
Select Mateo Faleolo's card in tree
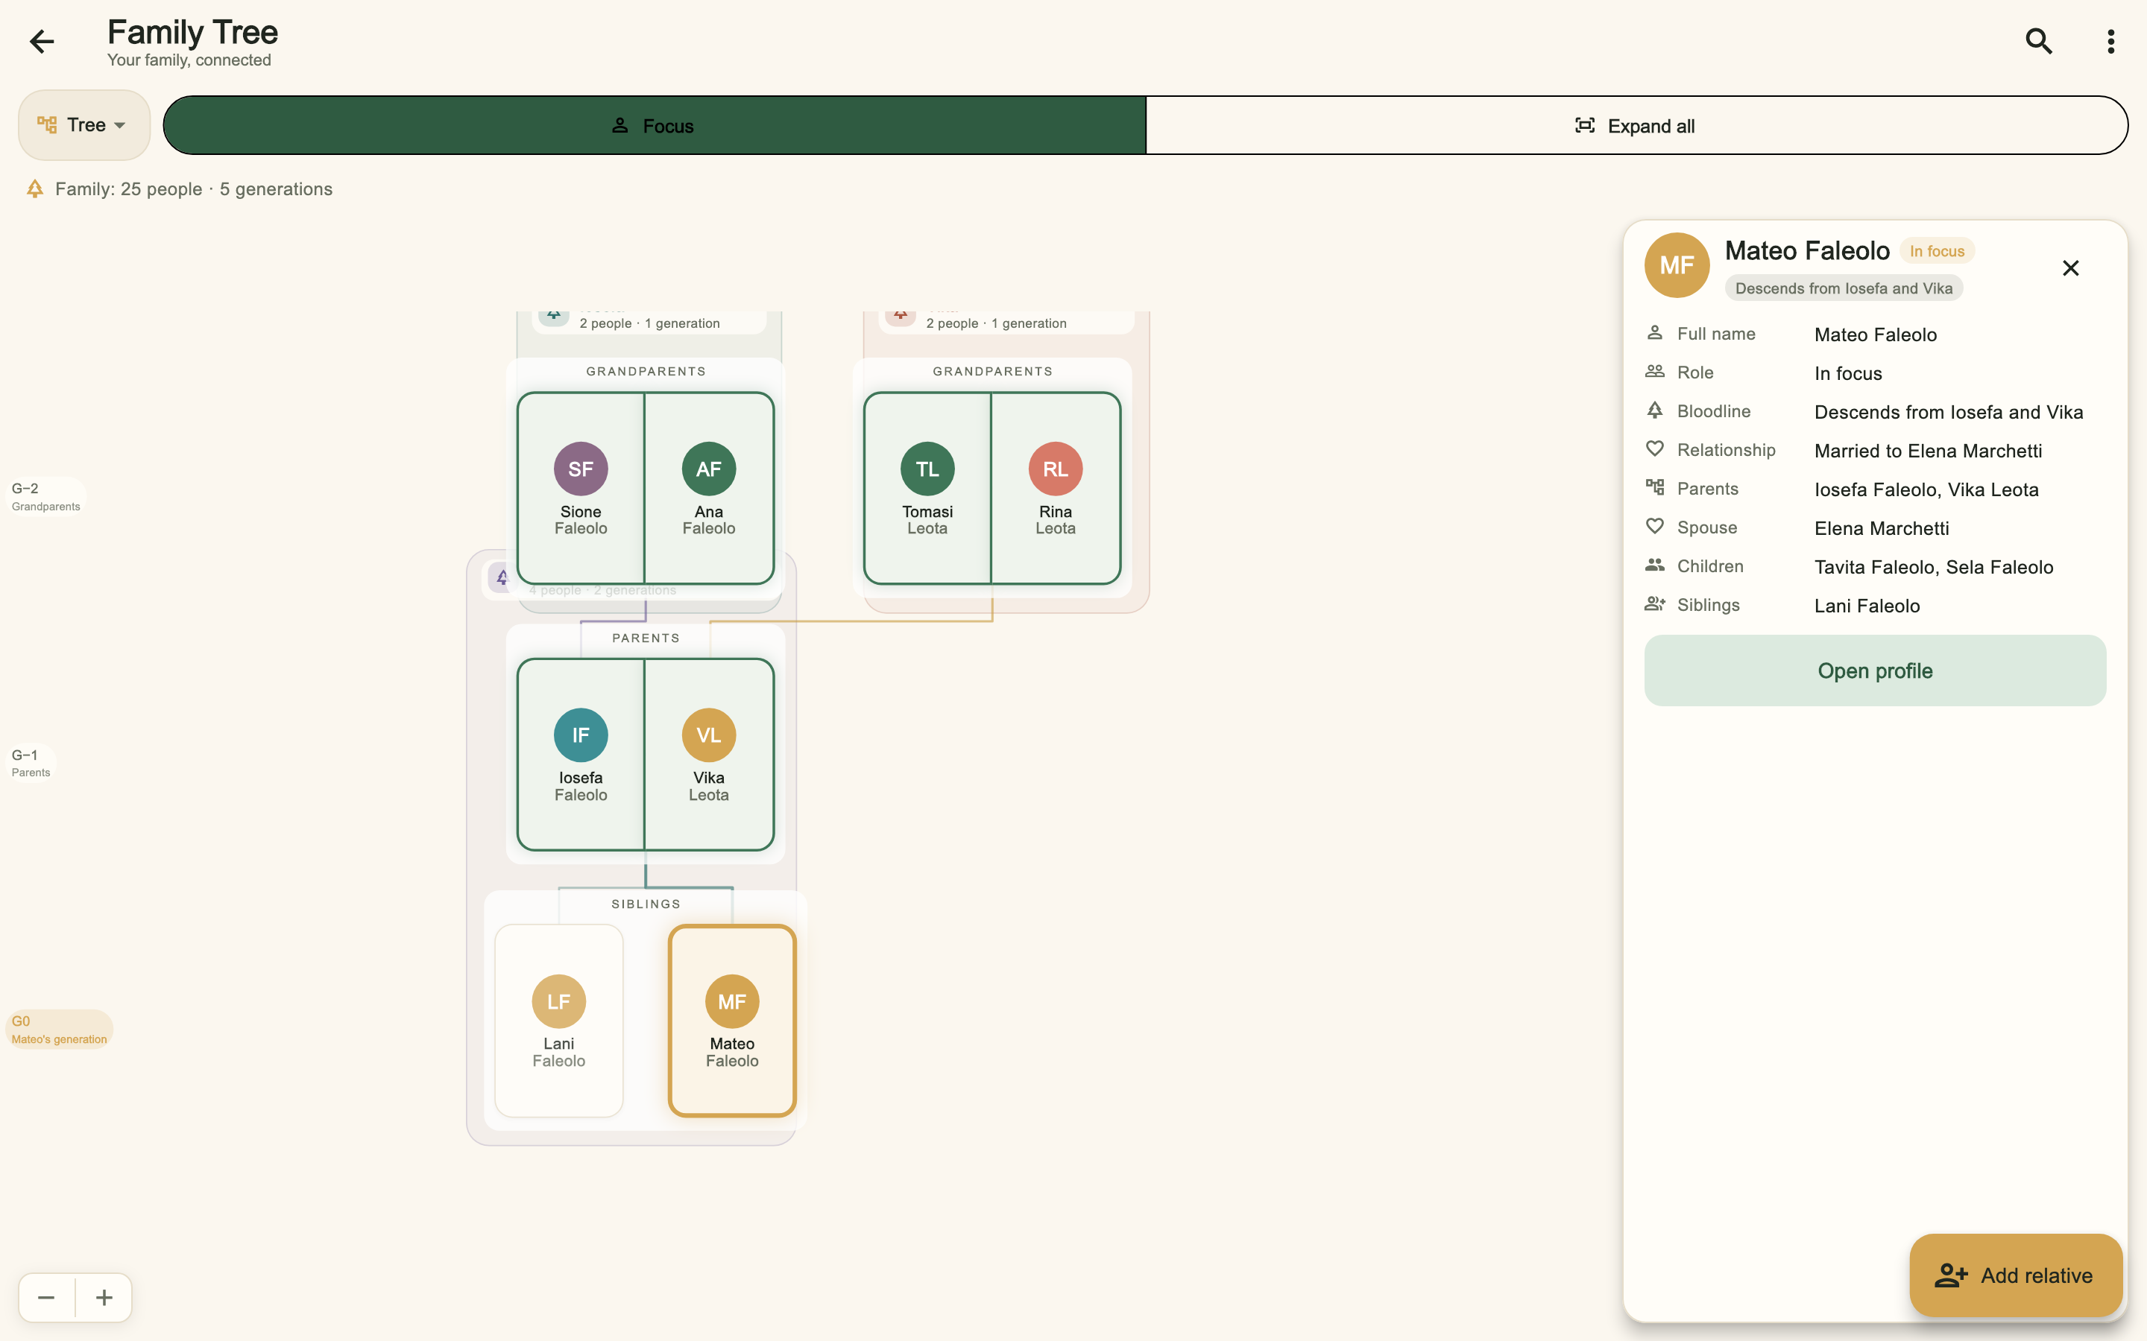[x=732, y=1020]
